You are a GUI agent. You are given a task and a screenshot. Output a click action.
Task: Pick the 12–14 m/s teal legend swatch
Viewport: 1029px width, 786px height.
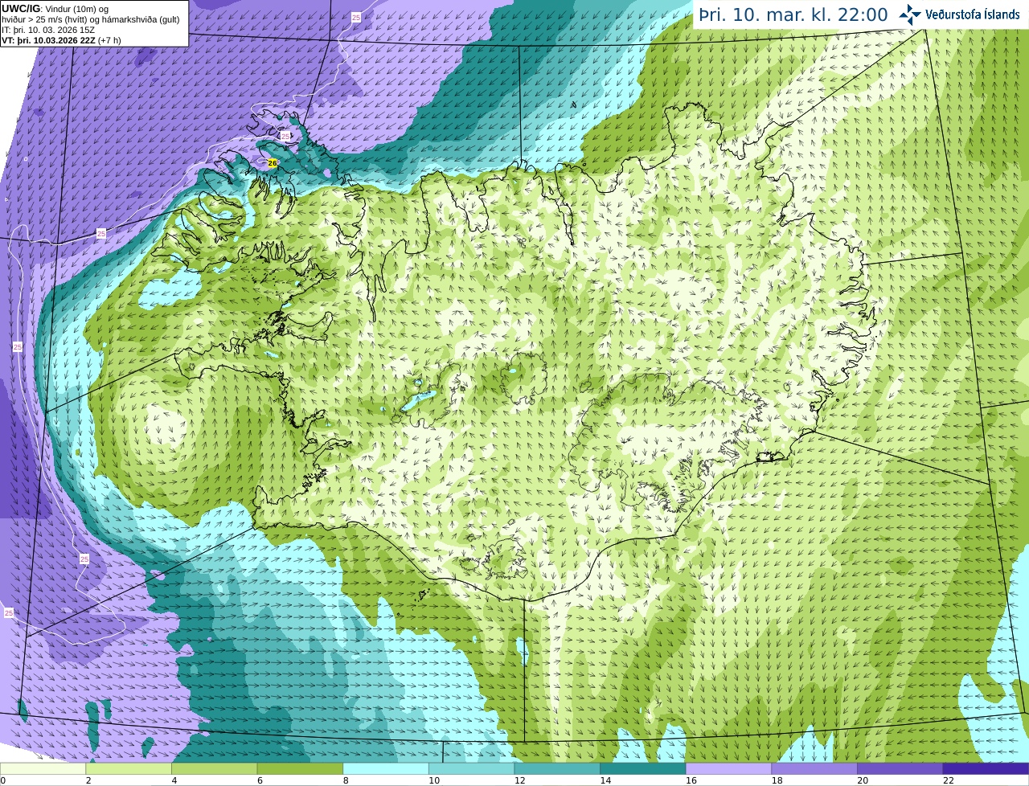point(557,769)
